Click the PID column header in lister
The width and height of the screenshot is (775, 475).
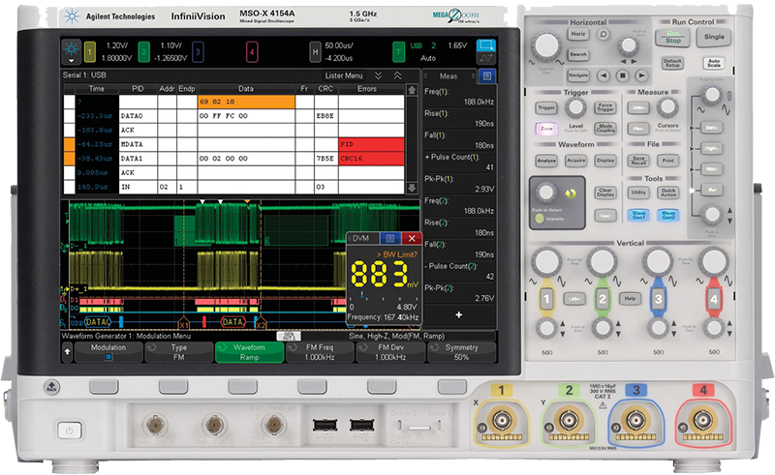coord(138,89)
